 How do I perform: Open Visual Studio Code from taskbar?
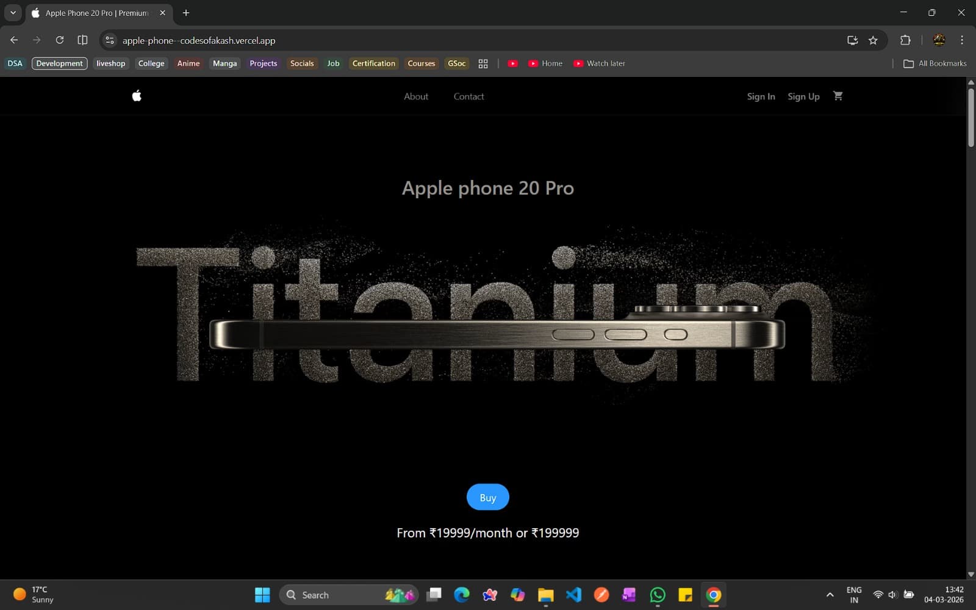click(573, 595)
